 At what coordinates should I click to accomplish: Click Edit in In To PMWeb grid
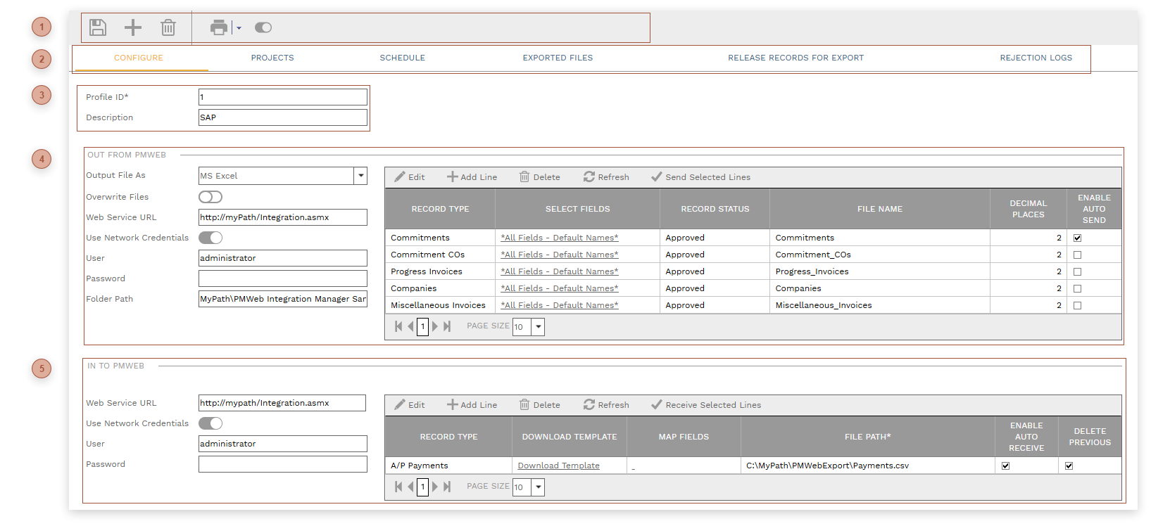click(x=410, y=405)
